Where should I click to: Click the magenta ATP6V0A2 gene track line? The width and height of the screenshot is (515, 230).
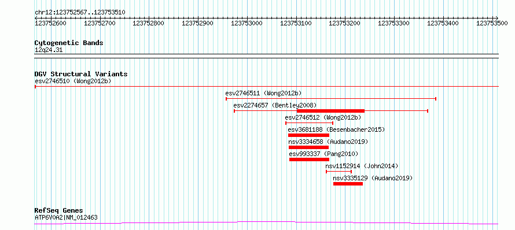coord(266,223)
